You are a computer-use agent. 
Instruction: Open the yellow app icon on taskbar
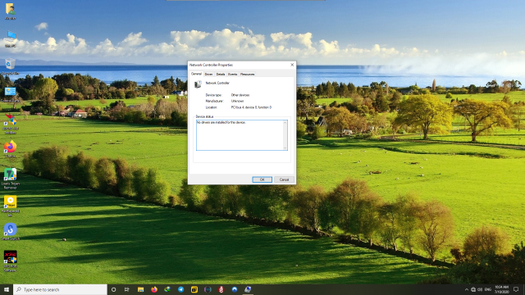[x=194, y=289]
